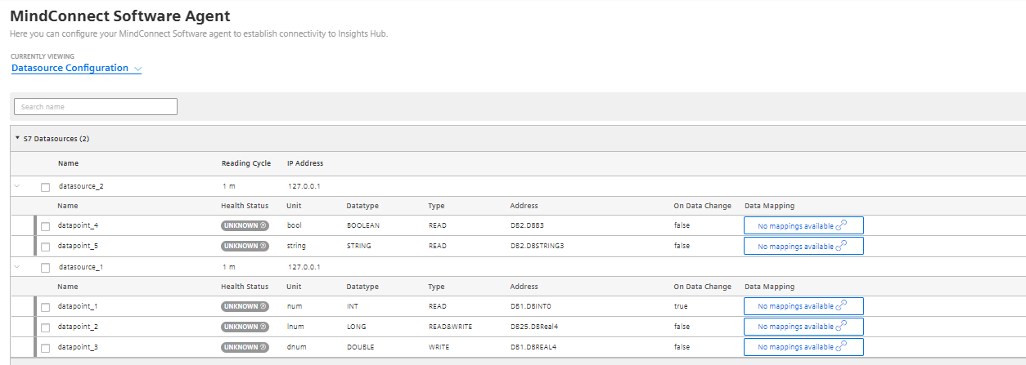
Task: Tick the datasource_2 checkbox
Action: [x=46, y=187]
